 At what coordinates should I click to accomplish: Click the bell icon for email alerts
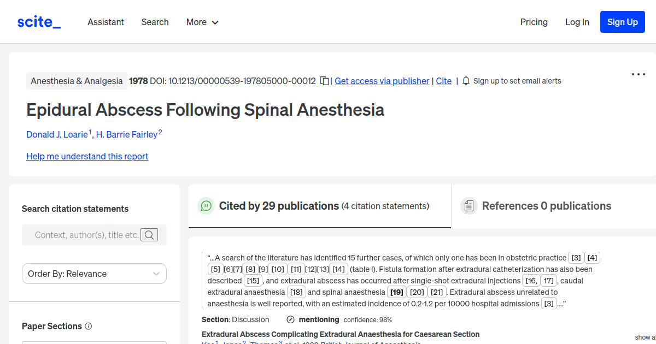pos(465,80)
